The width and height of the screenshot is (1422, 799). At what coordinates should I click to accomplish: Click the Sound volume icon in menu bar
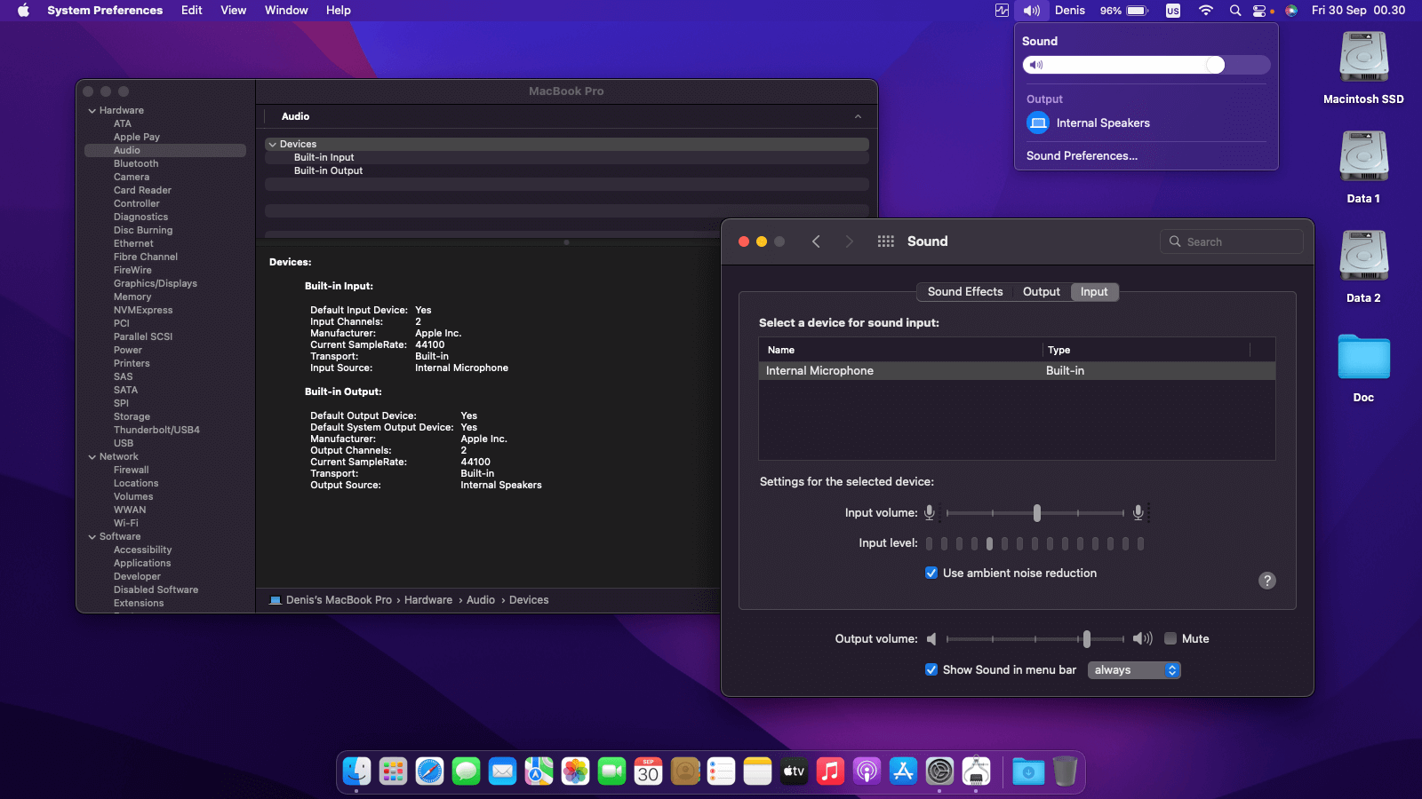click(1032, 11)
